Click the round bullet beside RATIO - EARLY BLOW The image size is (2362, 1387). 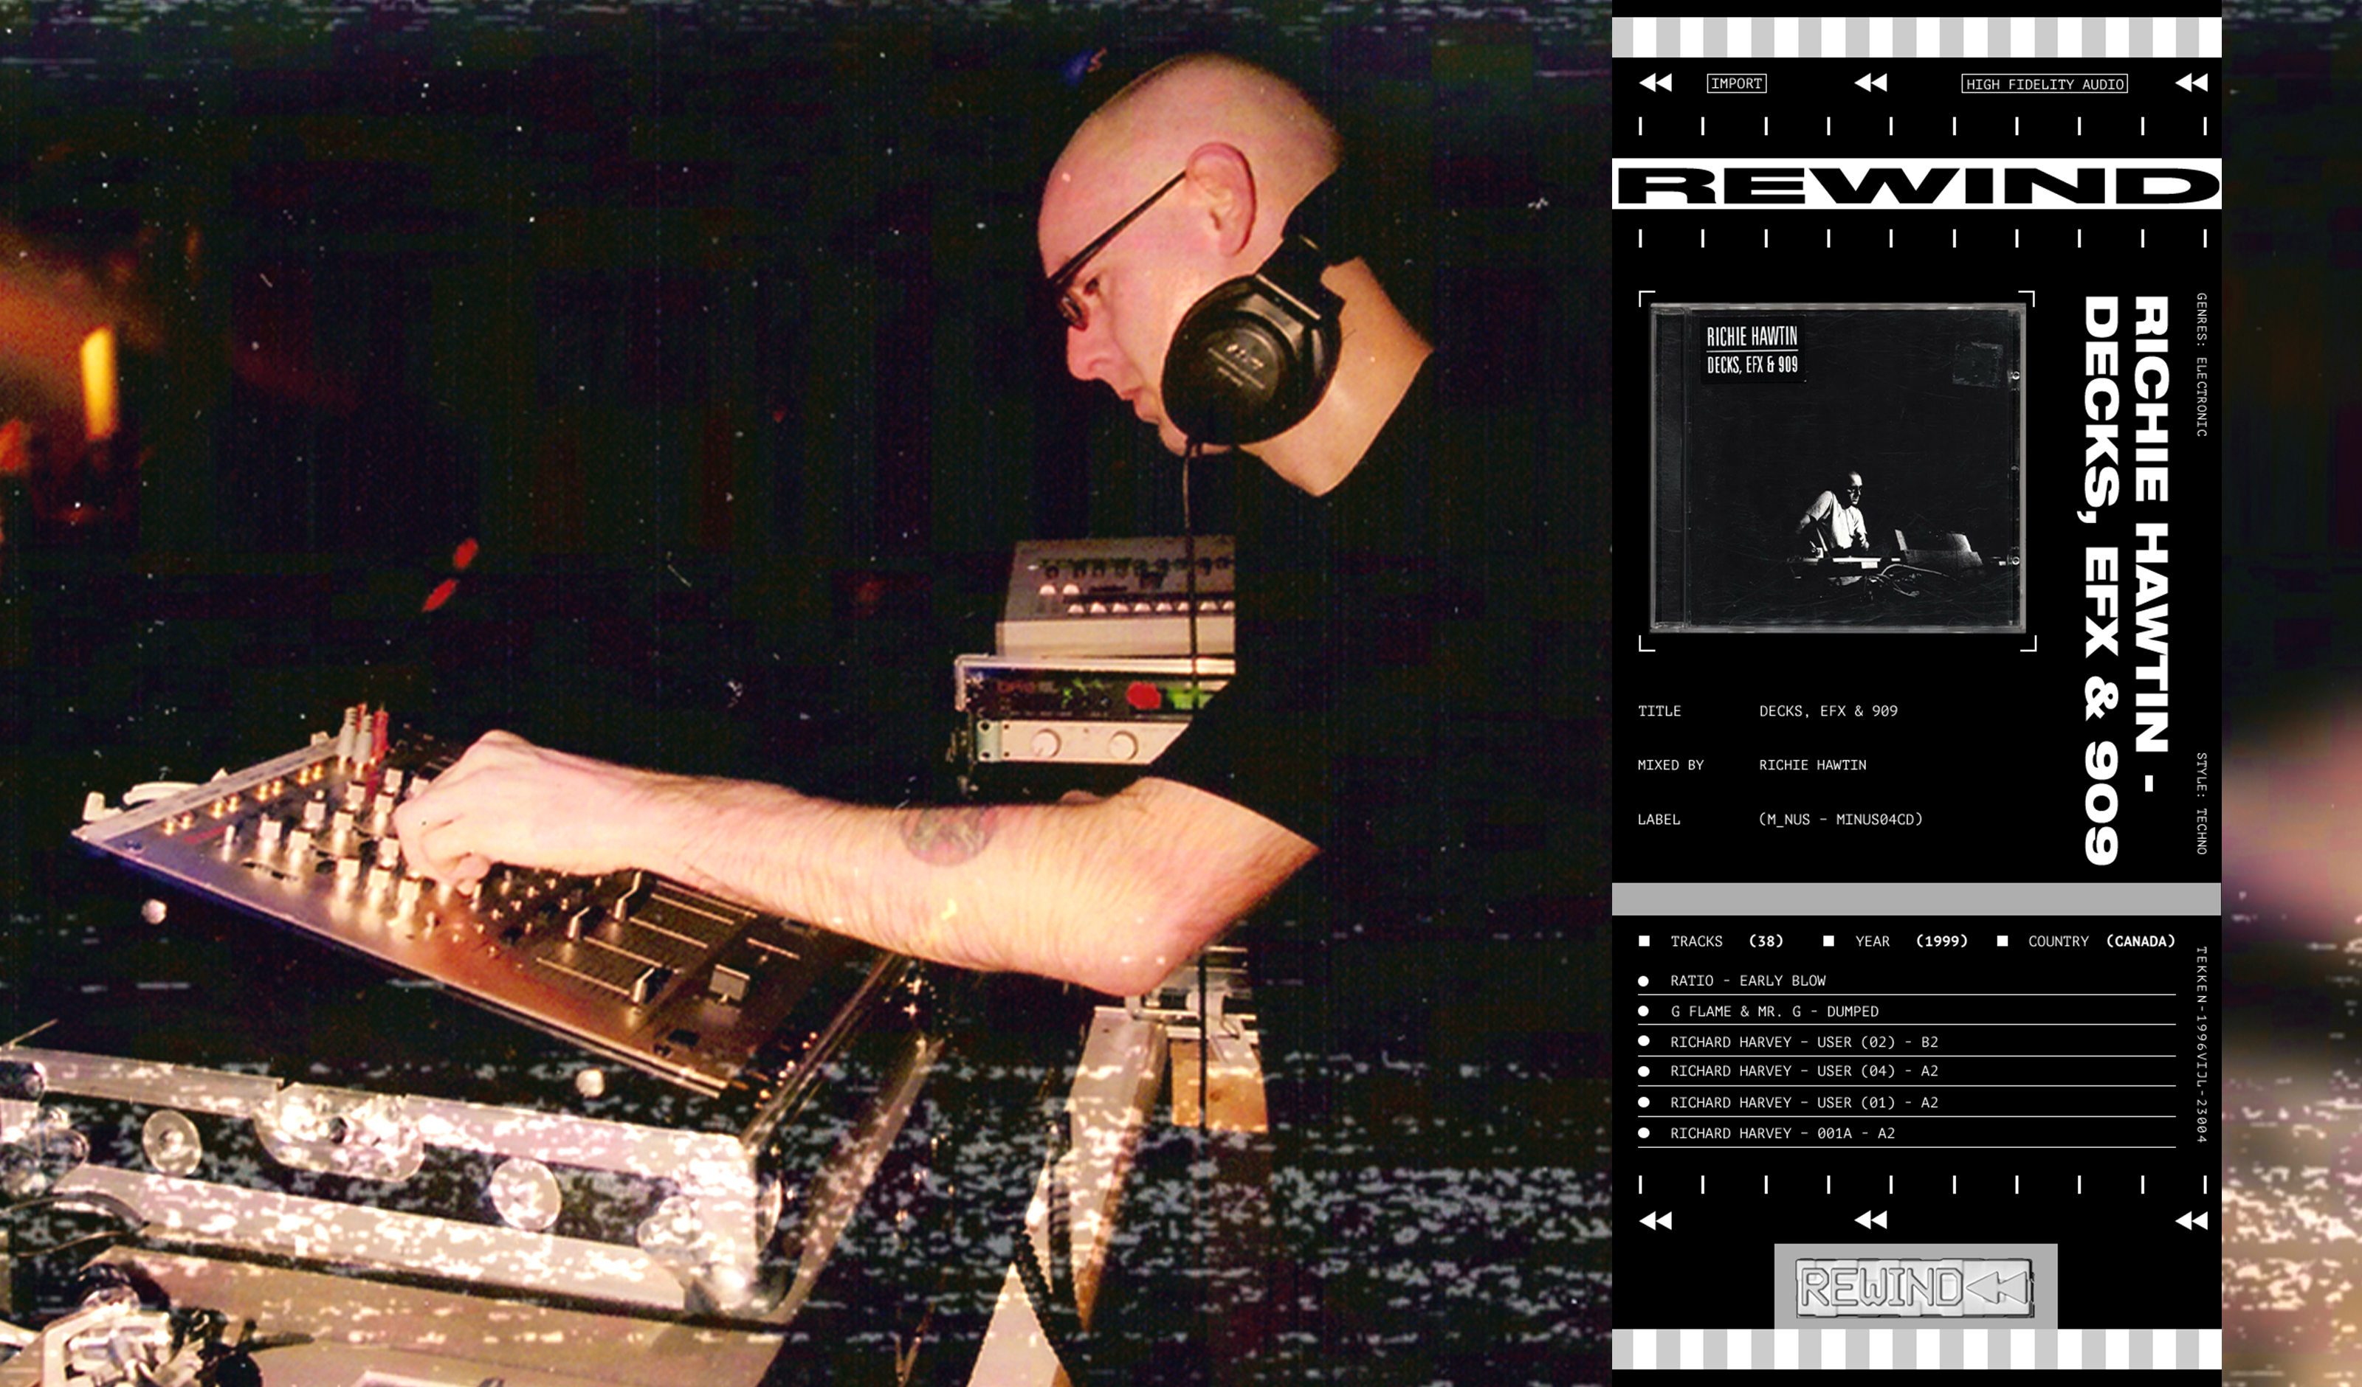tap(1643, 981)
